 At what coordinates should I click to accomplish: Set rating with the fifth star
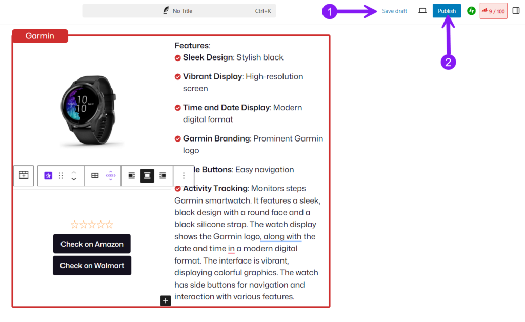pyautogui.click(x=110, y=225)
